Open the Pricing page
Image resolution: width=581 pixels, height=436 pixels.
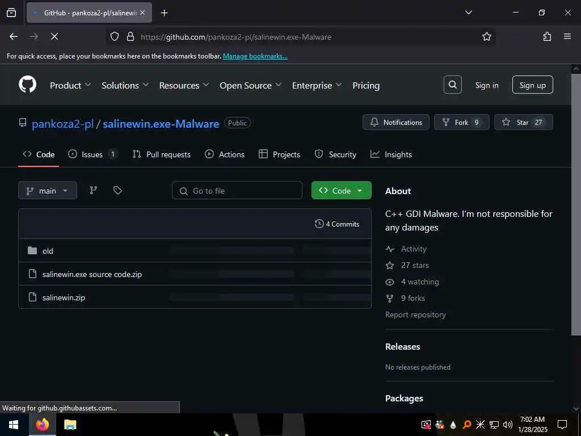pos(366,85)
